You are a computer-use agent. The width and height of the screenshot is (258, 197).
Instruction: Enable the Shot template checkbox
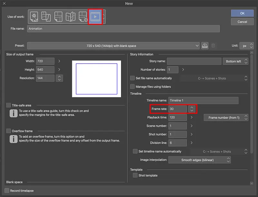[x=135, y=175]
